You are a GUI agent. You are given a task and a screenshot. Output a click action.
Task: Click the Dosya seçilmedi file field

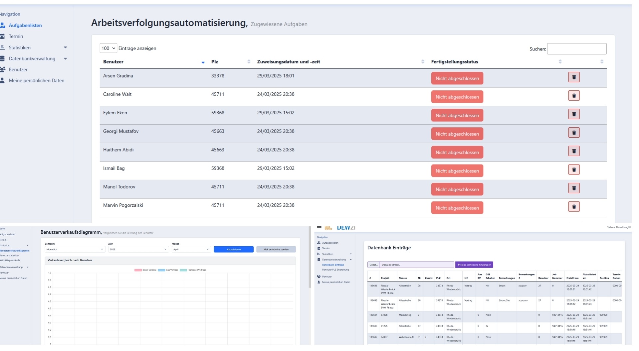click(x=417, y=265)
